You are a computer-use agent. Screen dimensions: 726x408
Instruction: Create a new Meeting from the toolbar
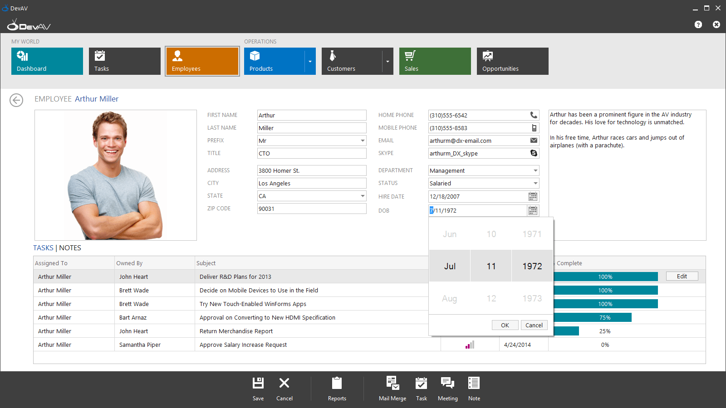pos(447,383)
